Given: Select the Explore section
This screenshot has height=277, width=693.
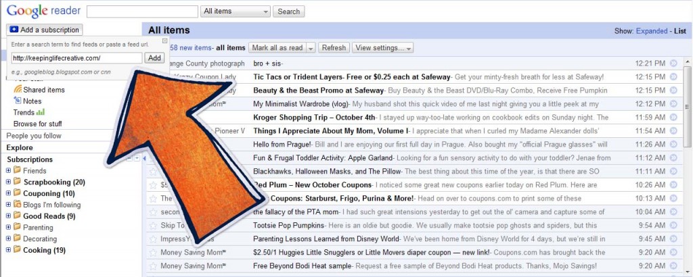Looking at the screenshot, I should click(20, 147).
